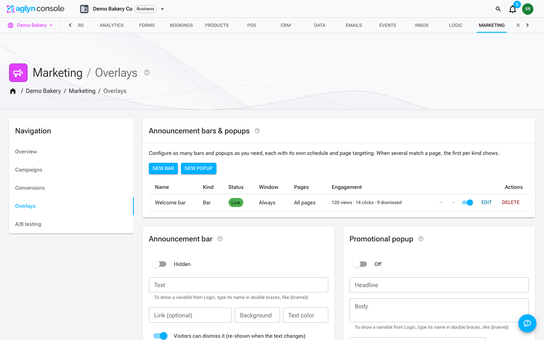The width and height of the screenshot is (544, 340).
Task: Open help icon beside Announcement bar heading
Action: point(220,239)
